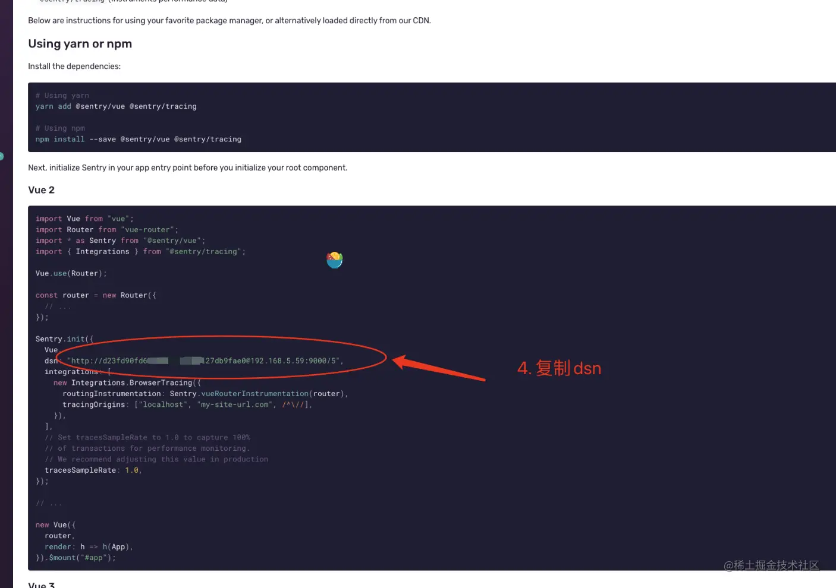This screenshot has width=836, height=588.
Task: Click the "tracesSampleRate: 1.0," line
Action: tap(93, 470)
